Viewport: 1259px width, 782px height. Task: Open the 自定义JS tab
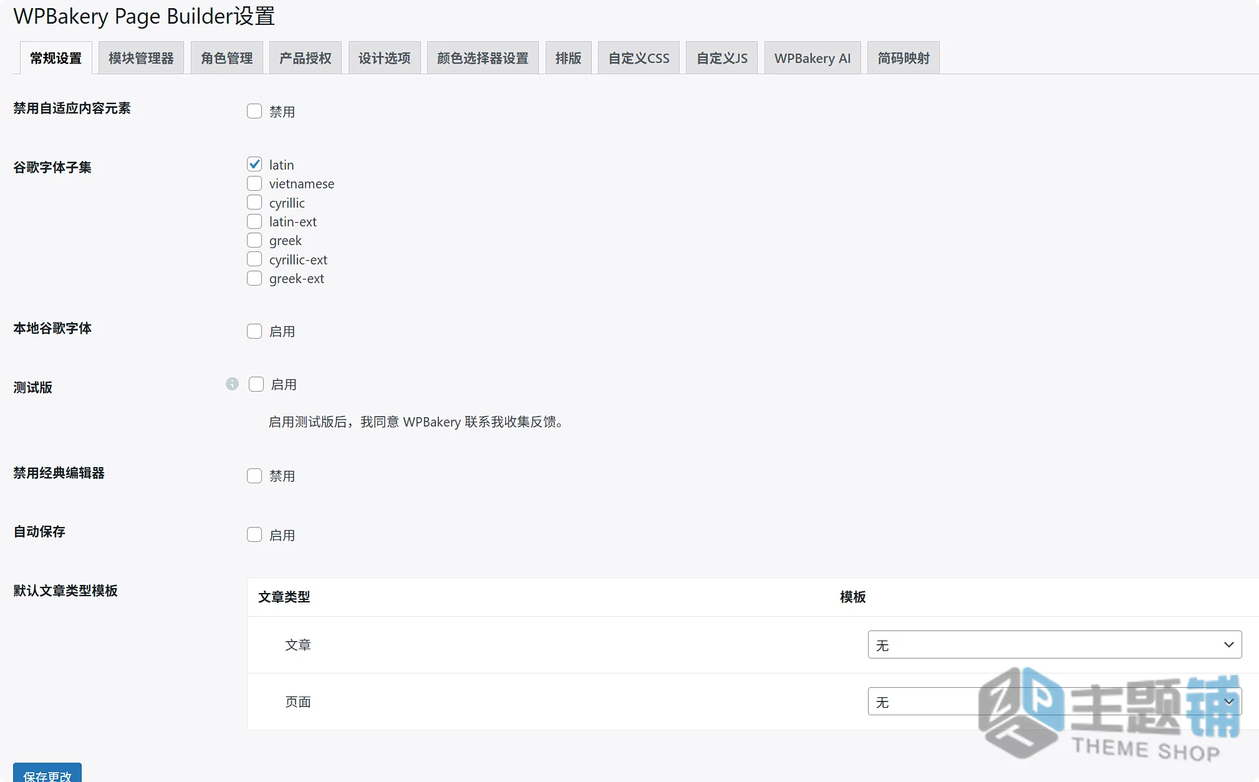(x=721, y=58)
